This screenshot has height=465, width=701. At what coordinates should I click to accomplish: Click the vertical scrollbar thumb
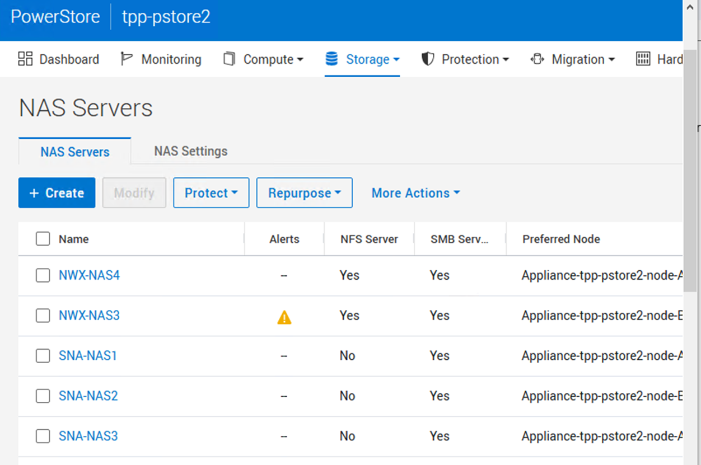coord(690,171)
